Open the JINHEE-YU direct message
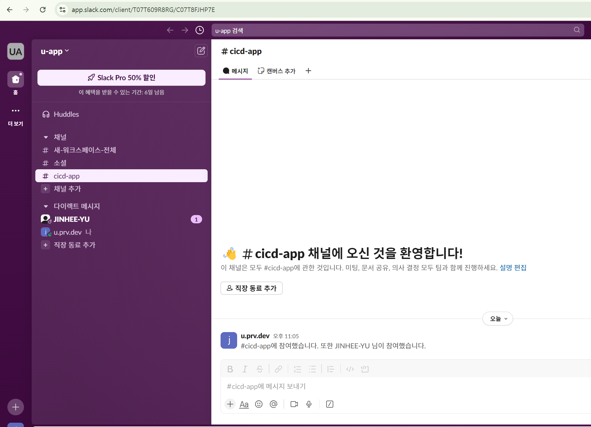Image resolution: width=591 pixels, height=427 pixels. (x=121, y=219)
